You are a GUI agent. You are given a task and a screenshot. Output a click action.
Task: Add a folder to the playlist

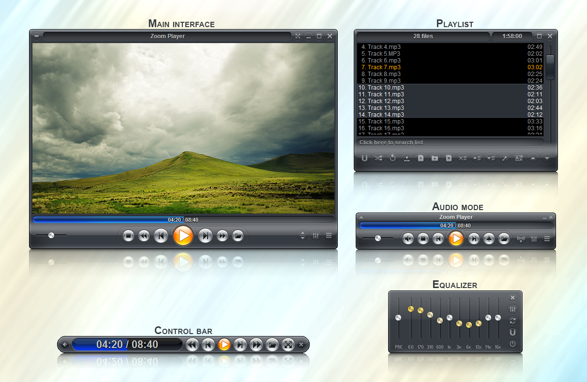(x=435, y=158)
